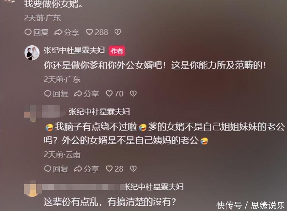Image resolution: width=287 pixels, height=211 pixels.
Task: Reply to the top 288-likes comment
Action: tap(36, 32)
